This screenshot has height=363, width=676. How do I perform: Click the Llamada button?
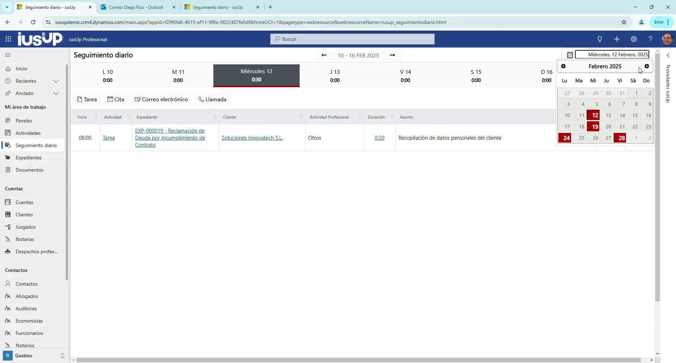pos(212,100)
